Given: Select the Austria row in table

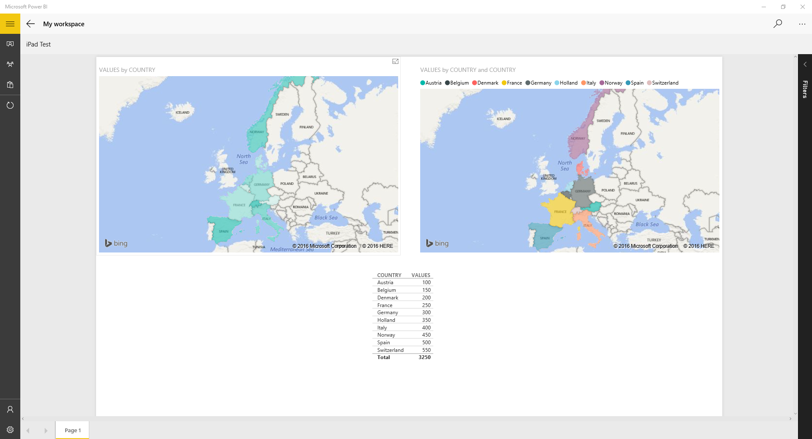Looking at the screenshot, I should pos(403,283).
